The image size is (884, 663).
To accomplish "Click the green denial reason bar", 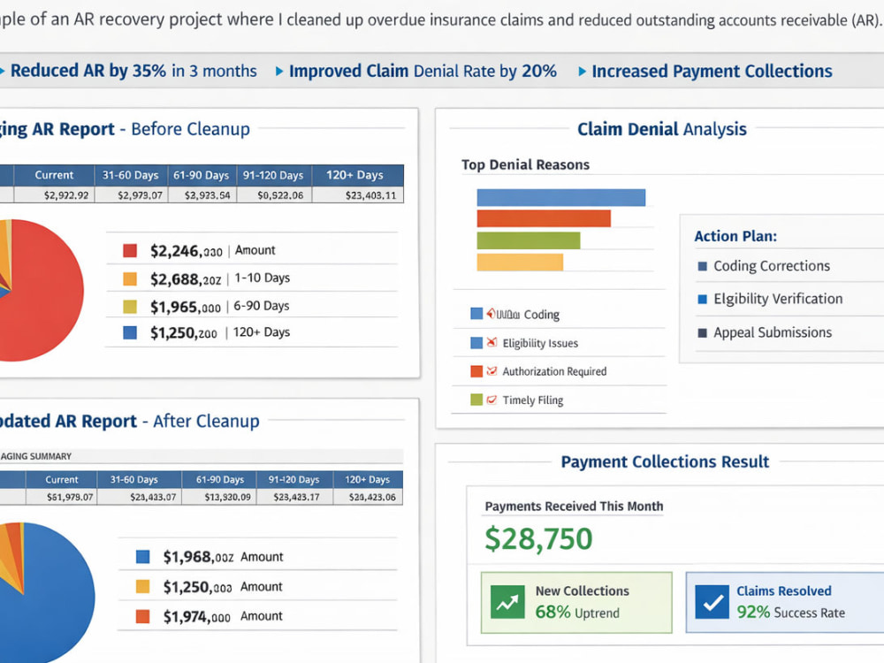I will tap(529, 240).
